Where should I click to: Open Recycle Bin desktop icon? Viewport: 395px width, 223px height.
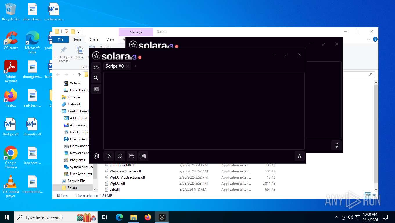coord(11,12)
